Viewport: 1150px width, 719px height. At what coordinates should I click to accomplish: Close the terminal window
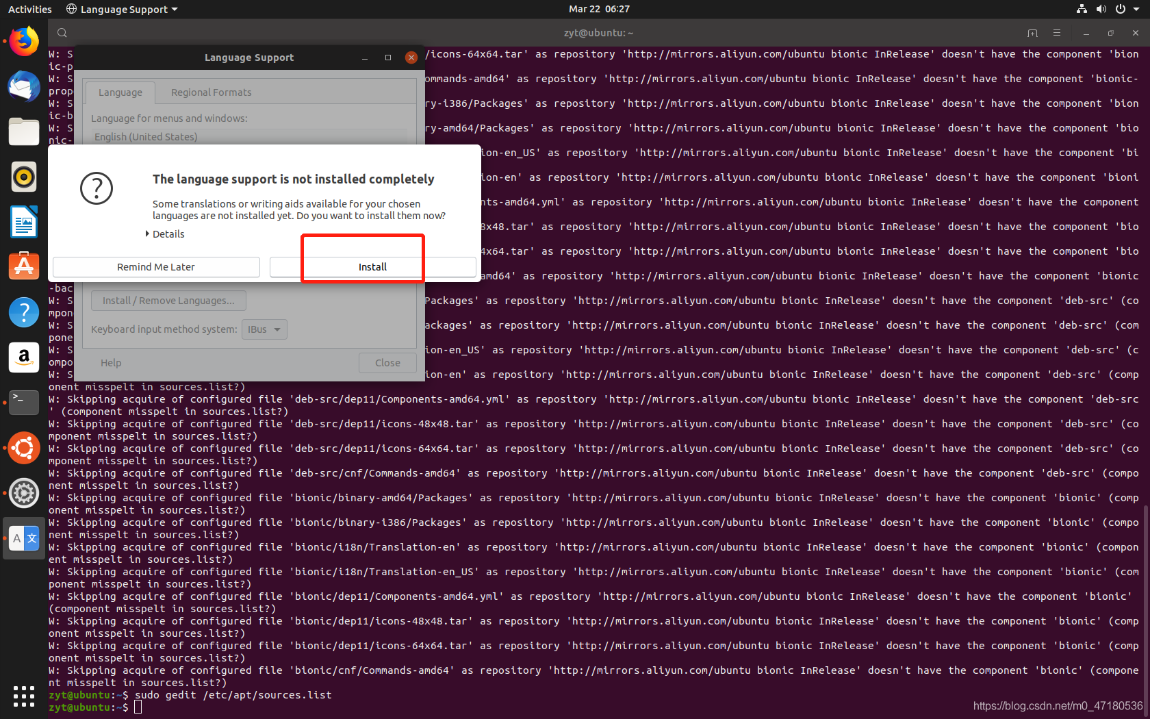point(1136,33)
